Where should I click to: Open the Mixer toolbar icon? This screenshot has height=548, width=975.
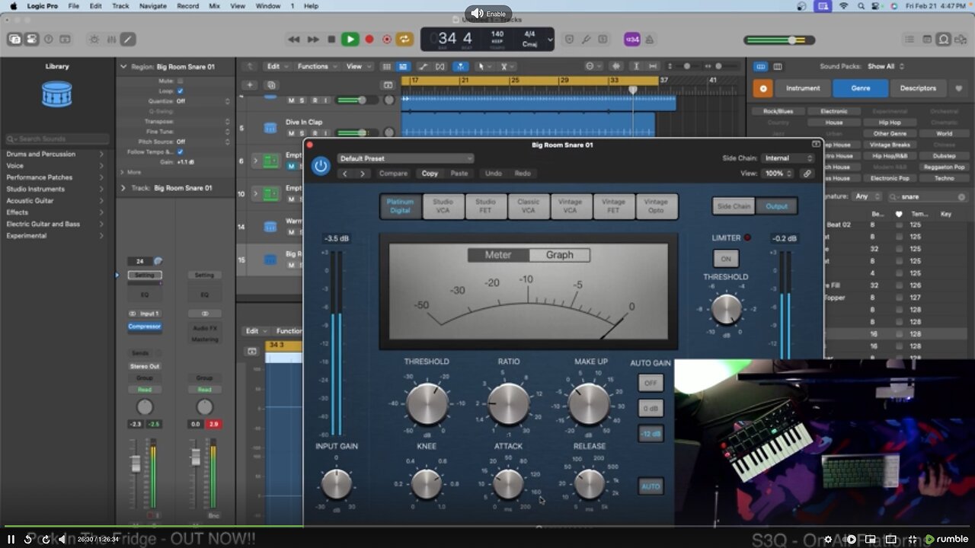[x=111, y=39]
